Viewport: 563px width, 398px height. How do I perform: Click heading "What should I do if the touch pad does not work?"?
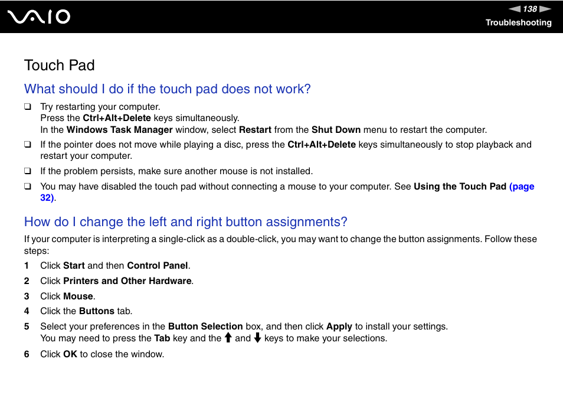[x=168, y=89]
